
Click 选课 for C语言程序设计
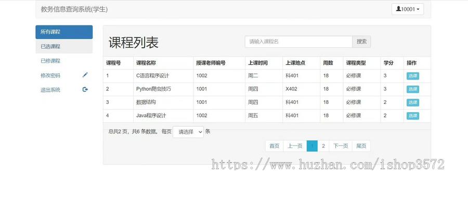pyautogui.click(x=413, y=76)
